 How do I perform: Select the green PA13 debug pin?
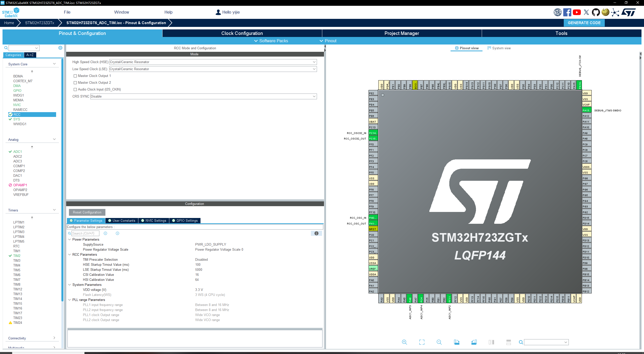587,110
